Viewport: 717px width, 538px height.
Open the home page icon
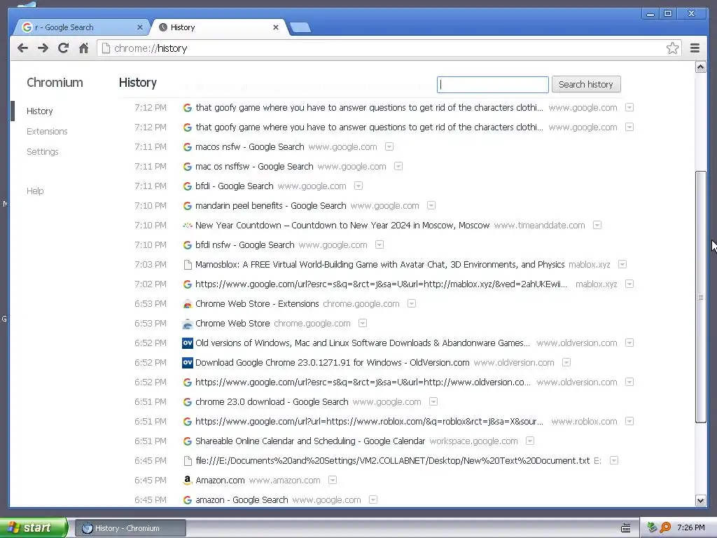[84, 48]
